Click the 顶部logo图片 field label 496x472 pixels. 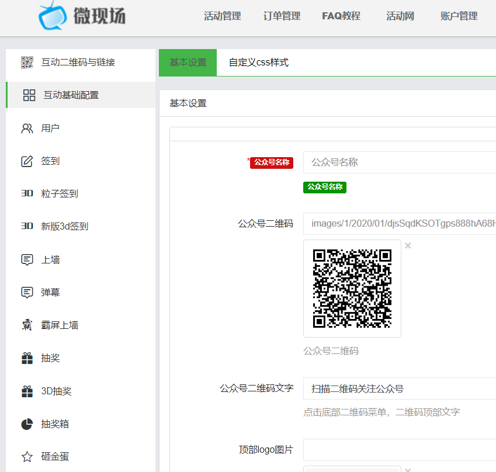[266, 450]
